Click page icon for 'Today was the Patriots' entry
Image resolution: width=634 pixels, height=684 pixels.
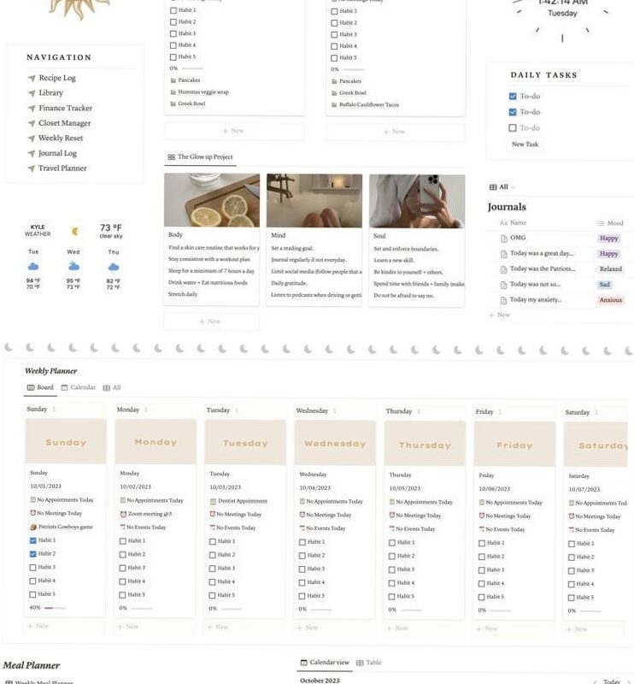[x=503, y=269]
